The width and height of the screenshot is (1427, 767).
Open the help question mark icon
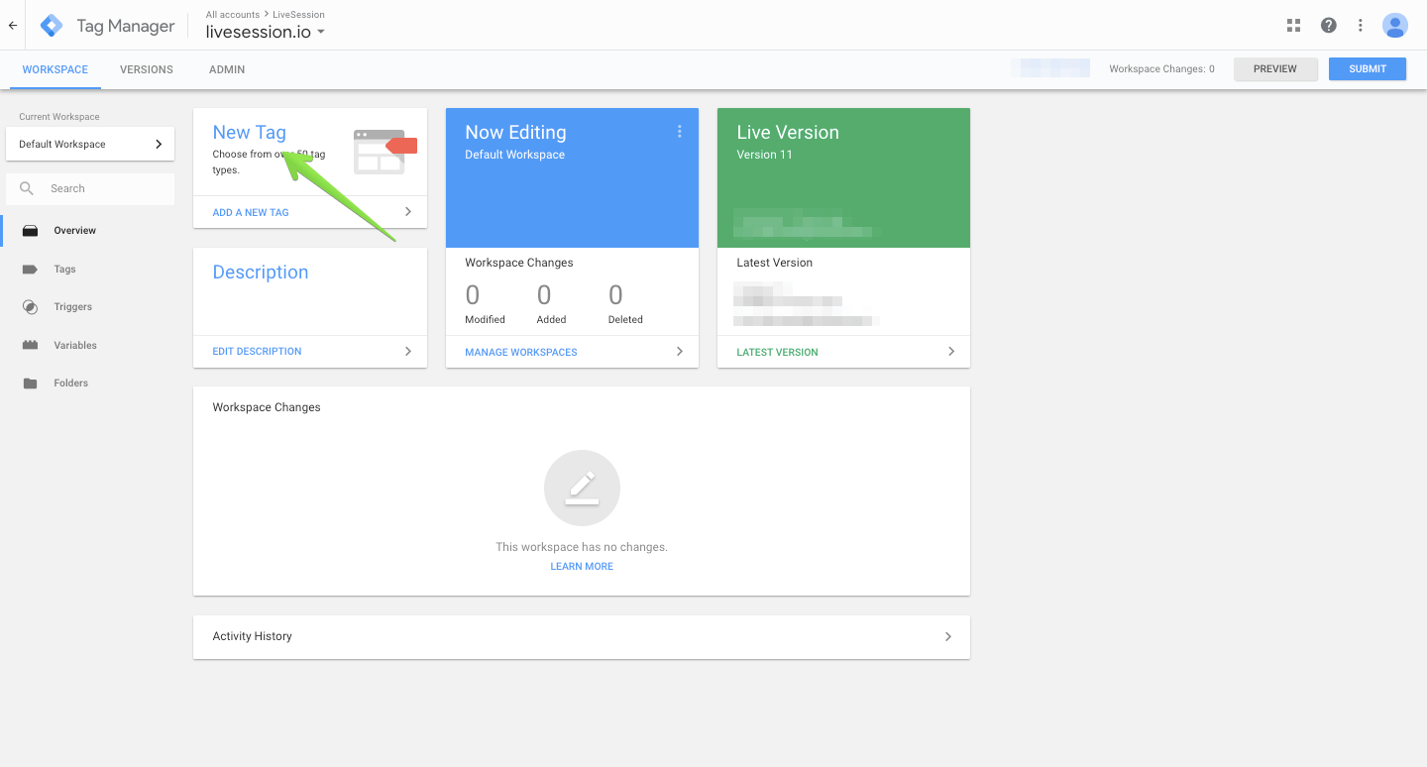[1329, 26]
